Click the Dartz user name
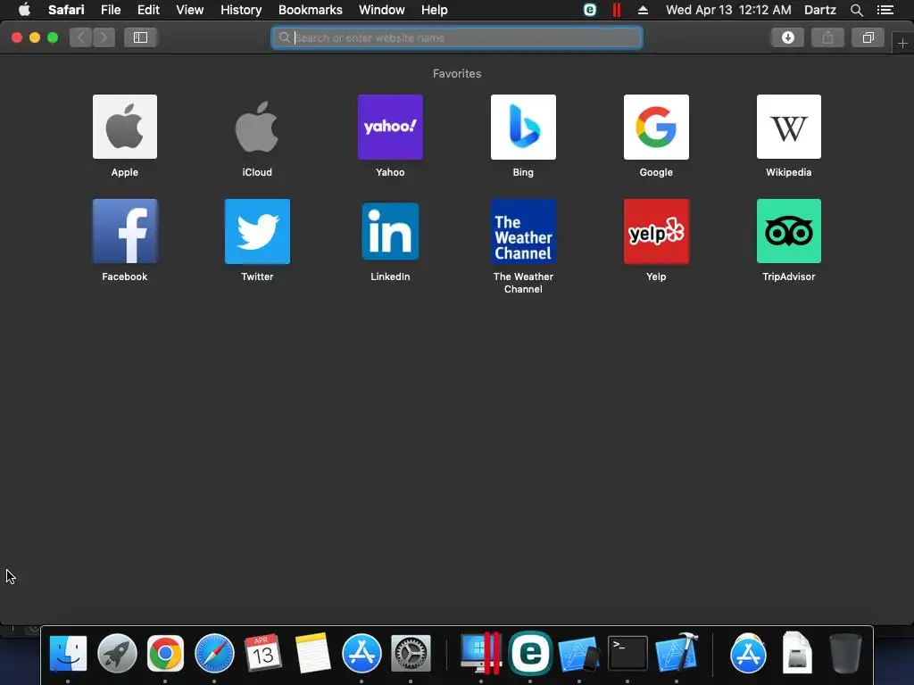Viewport: 914px width, 685px height. click(819, 10)
